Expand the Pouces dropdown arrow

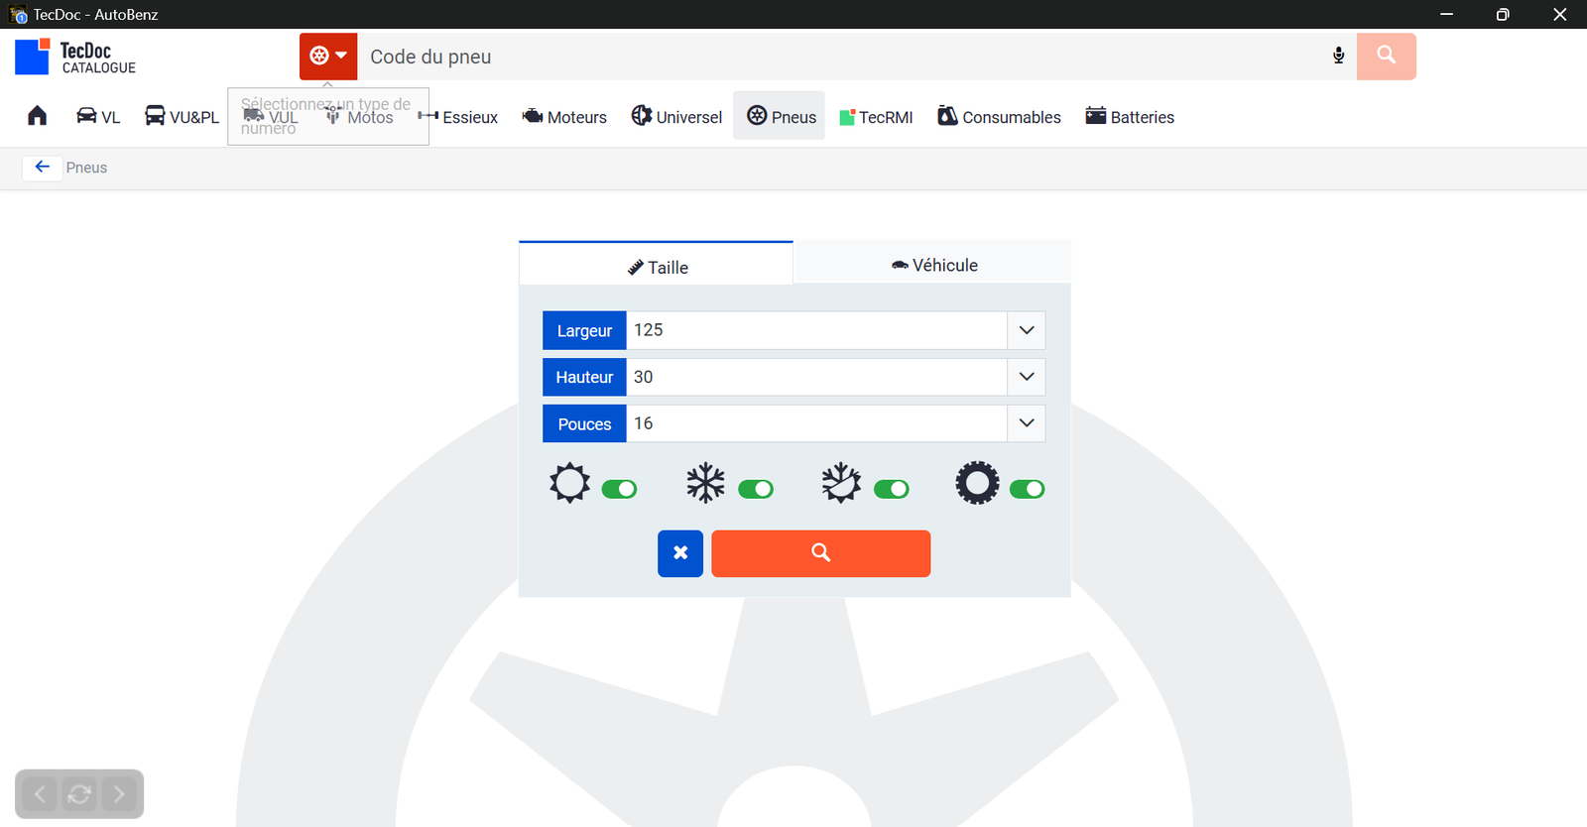point(1027,423)
